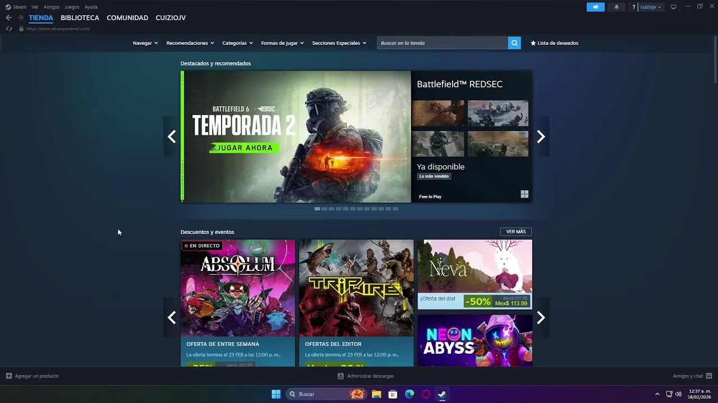Screen dimensions: 718x403
Task: Open the CUIZIOJV profile tab
Action: click(171, 18)
